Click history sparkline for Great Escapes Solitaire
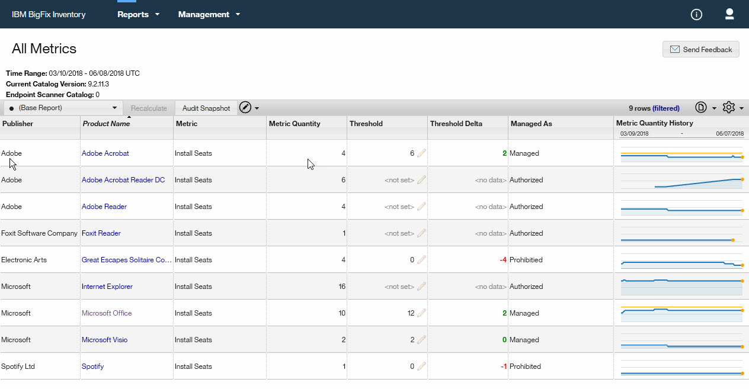This screenshot has width=749, height=389. [x=681, y=262]
